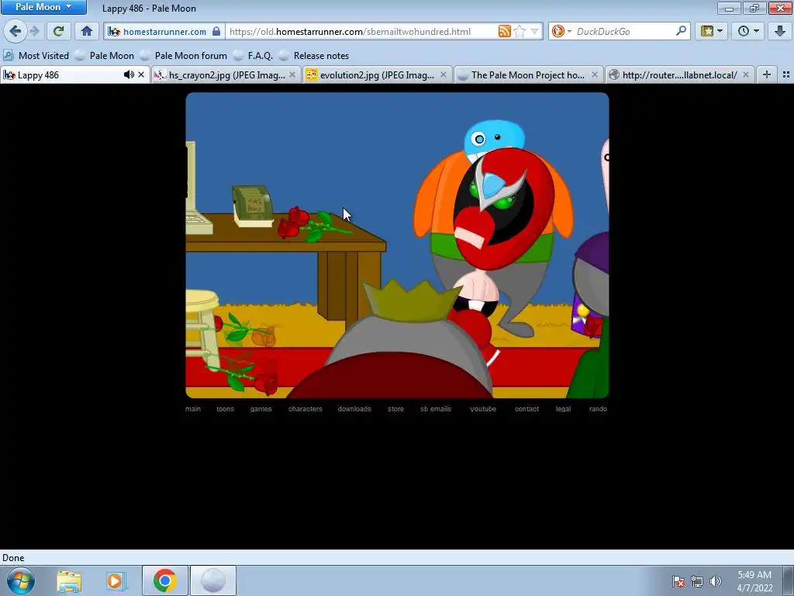794x596 pixels.
Task: Open the Pale Moon forum bookmark
Action: [185, 56]
